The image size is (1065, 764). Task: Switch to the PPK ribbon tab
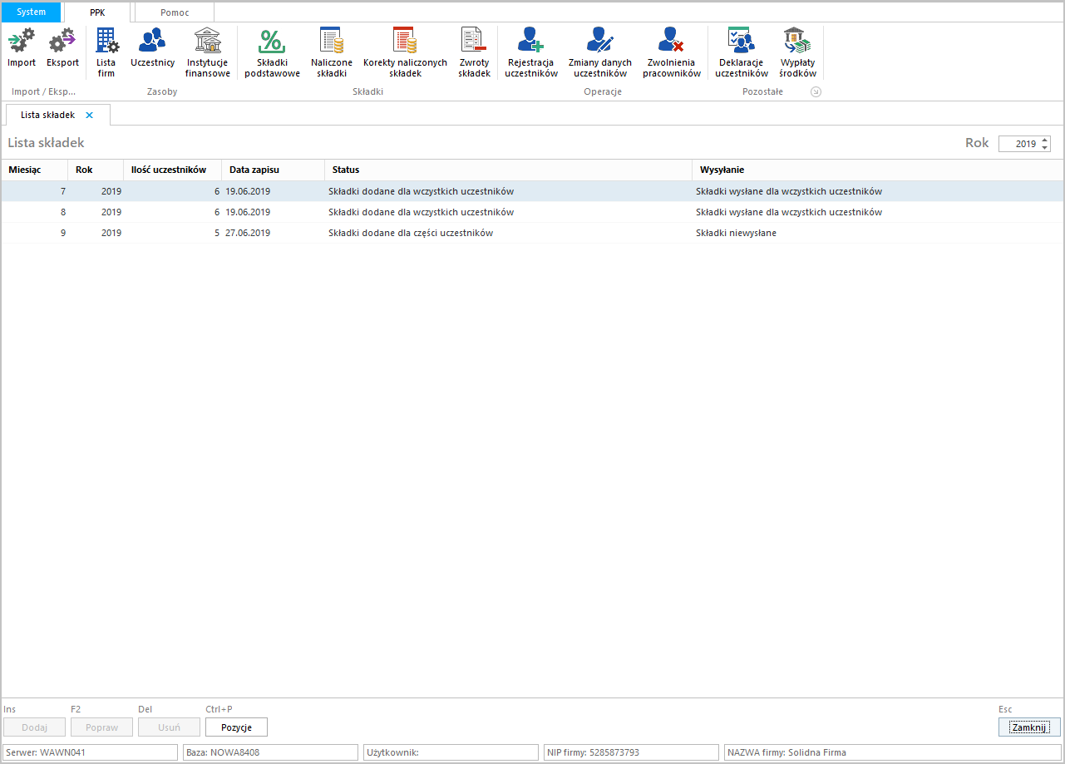[x=98, y=12]
